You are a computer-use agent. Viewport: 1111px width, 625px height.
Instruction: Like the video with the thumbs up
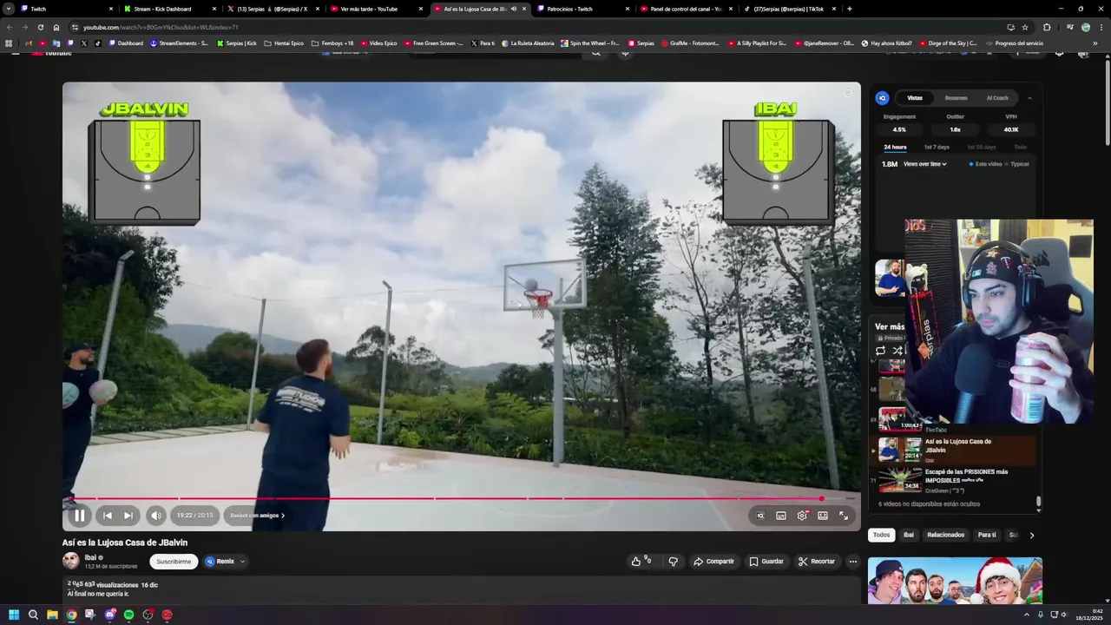[641, 562]
